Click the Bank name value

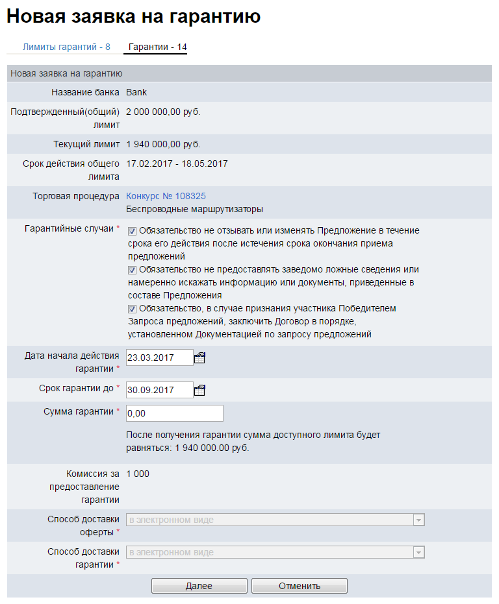coord(136,92)
